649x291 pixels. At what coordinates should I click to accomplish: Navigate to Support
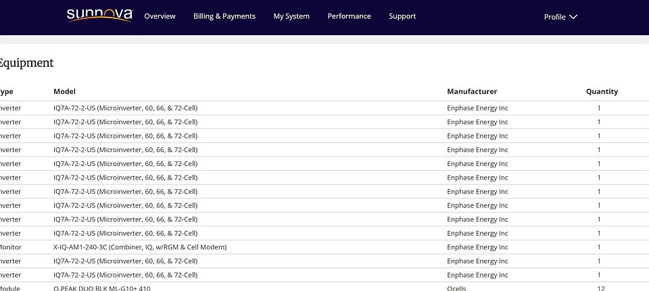click(402, 16)
